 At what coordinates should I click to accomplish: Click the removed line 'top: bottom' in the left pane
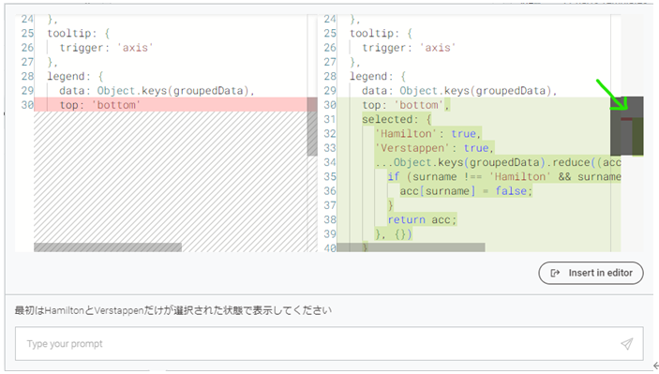coord(171,105)
